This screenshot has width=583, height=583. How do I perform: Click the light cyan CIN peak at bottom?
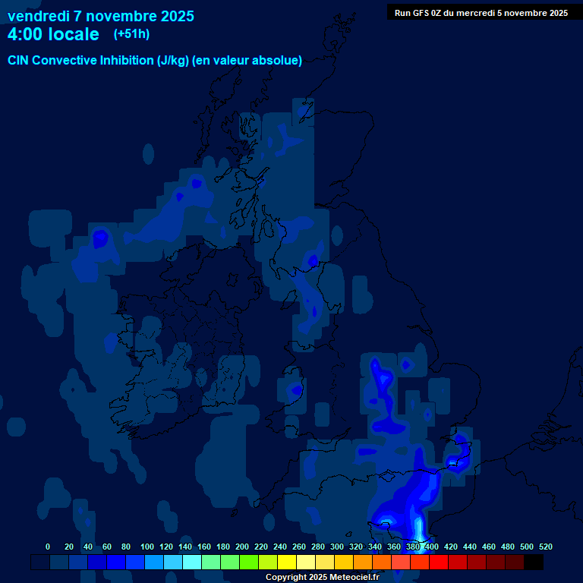[420, 527]
